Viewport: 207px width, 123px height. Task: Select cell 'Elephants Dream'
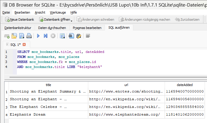pos(48,114)
